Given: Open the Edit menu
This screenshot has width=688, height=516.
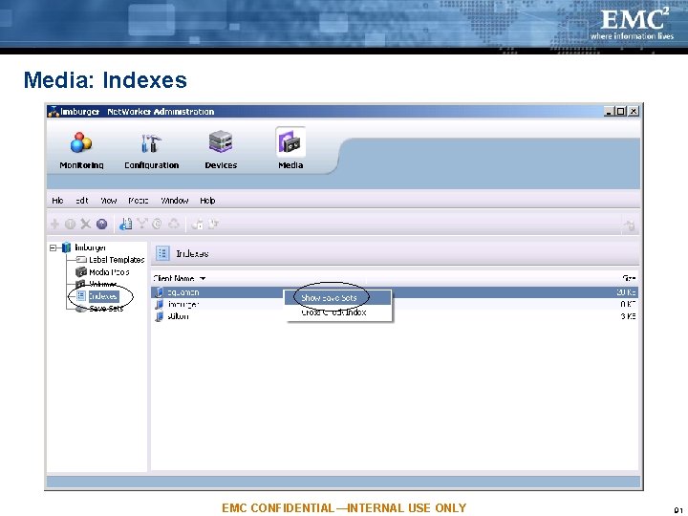Looking at the screenshot, I should tap(81, 201).
